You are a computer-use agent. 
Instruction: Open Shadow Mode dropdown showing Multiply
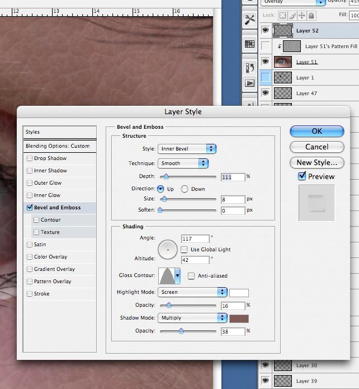[192, 318]
